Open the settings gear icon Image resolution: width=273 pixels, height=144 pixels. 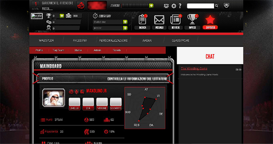(174, 6)
